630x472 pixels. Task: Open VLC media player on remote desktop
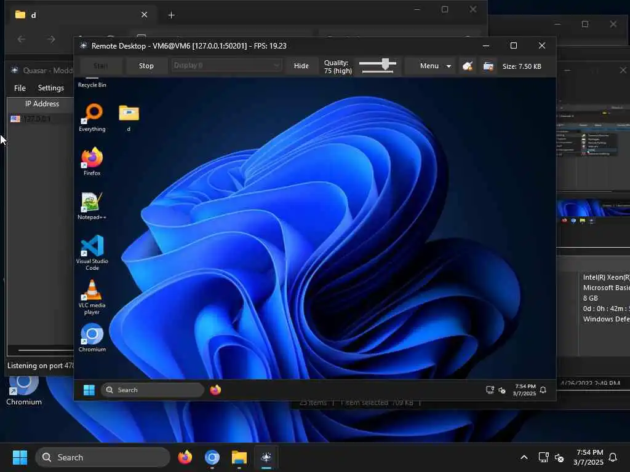[x=92, y=297]
